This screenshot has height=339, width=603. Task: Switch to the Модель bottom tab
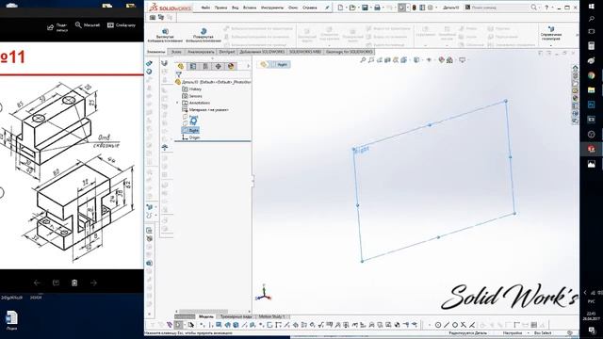(205, 316)
